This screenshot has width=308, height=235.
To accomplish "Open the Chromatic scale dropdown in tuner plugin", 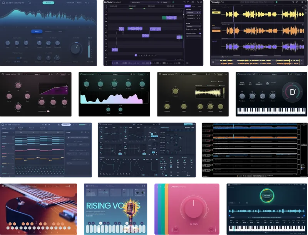I will click(x=258, y=84).
